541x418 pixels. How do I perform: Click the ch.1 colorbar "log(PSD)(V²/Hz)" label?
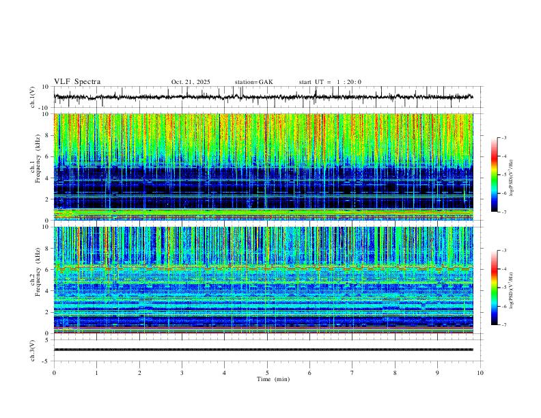point(511,178)
